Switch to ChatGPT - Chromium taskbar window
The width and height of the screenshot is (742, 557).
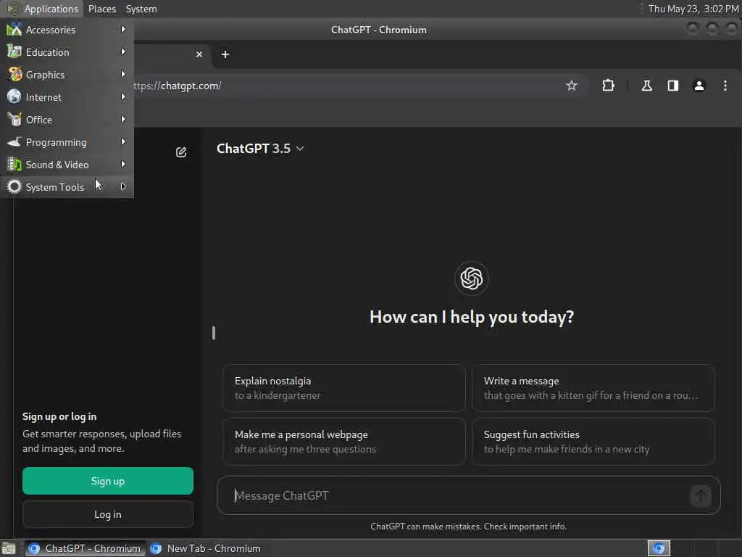coord(86,548)
